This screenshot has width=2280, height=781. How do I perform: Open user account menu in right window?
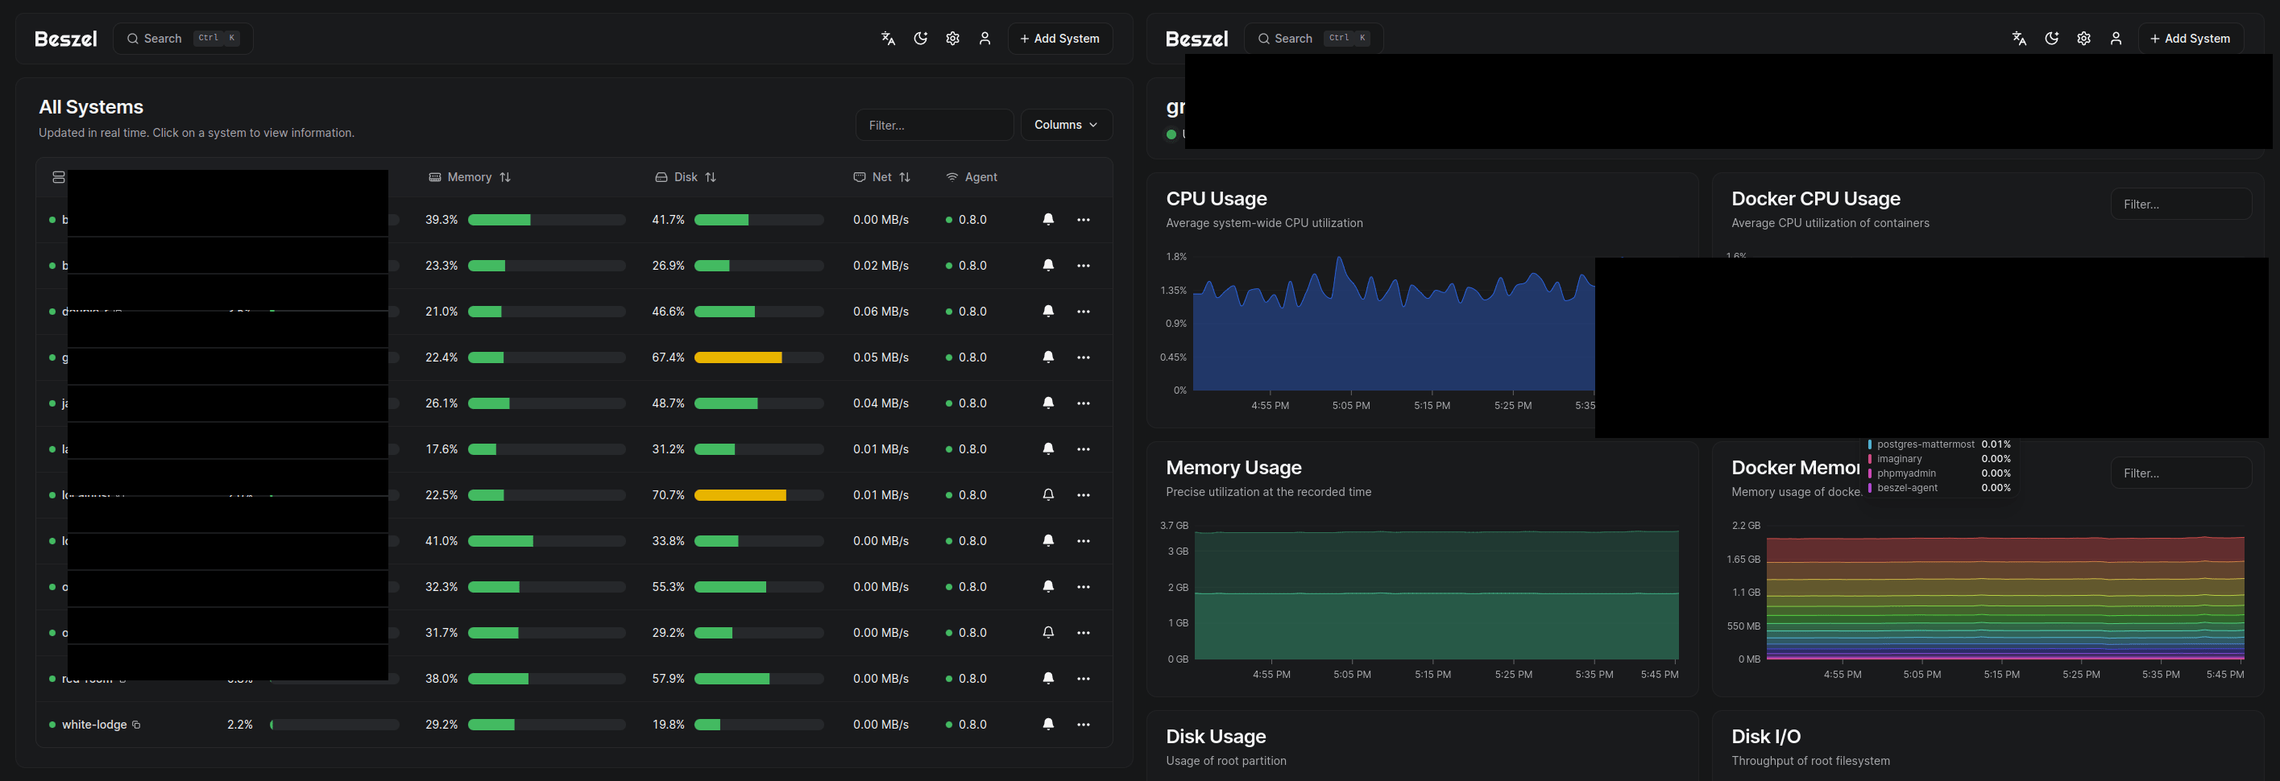coord(2116,38)
